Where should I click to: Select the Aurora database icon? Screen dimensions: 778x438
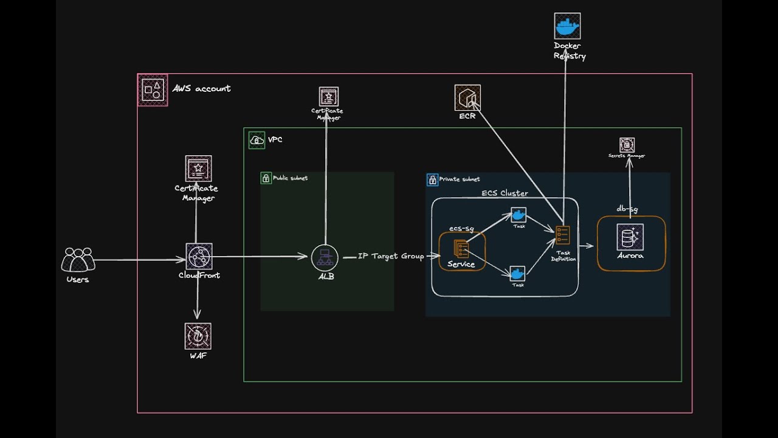click(630, 237)
